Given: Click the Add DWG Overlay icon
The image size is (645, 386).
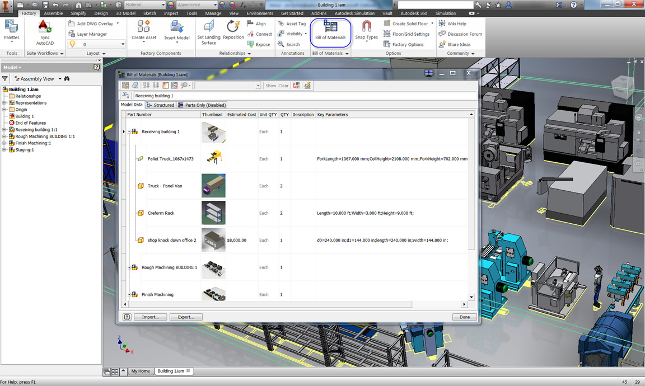Looking at the screenshot, I should [x=72, y=23].
